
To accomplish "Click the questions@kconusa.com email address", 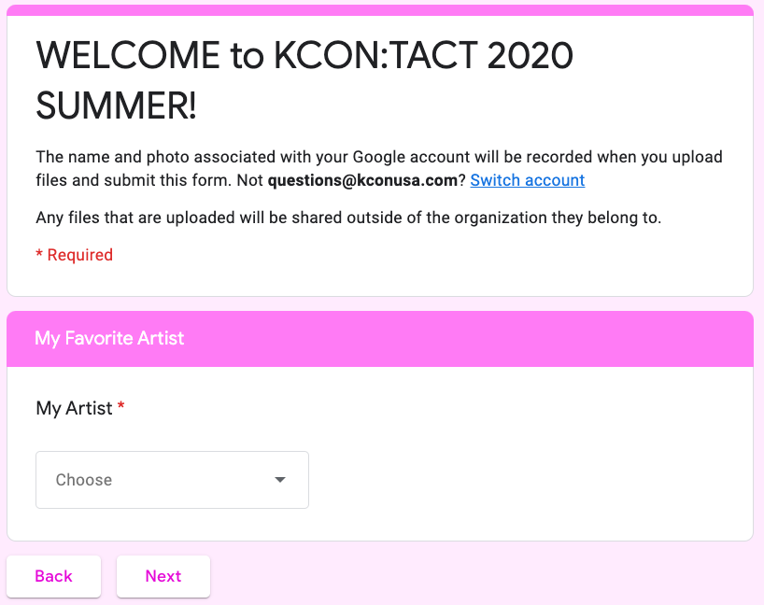I will 362,180.
